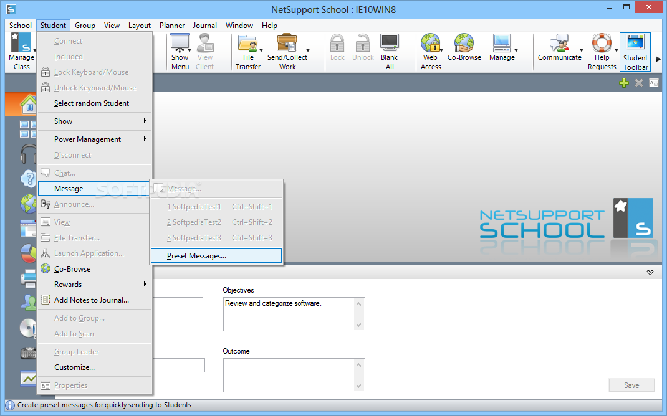Open the View menu in menu bar

(x=112, y=26)
